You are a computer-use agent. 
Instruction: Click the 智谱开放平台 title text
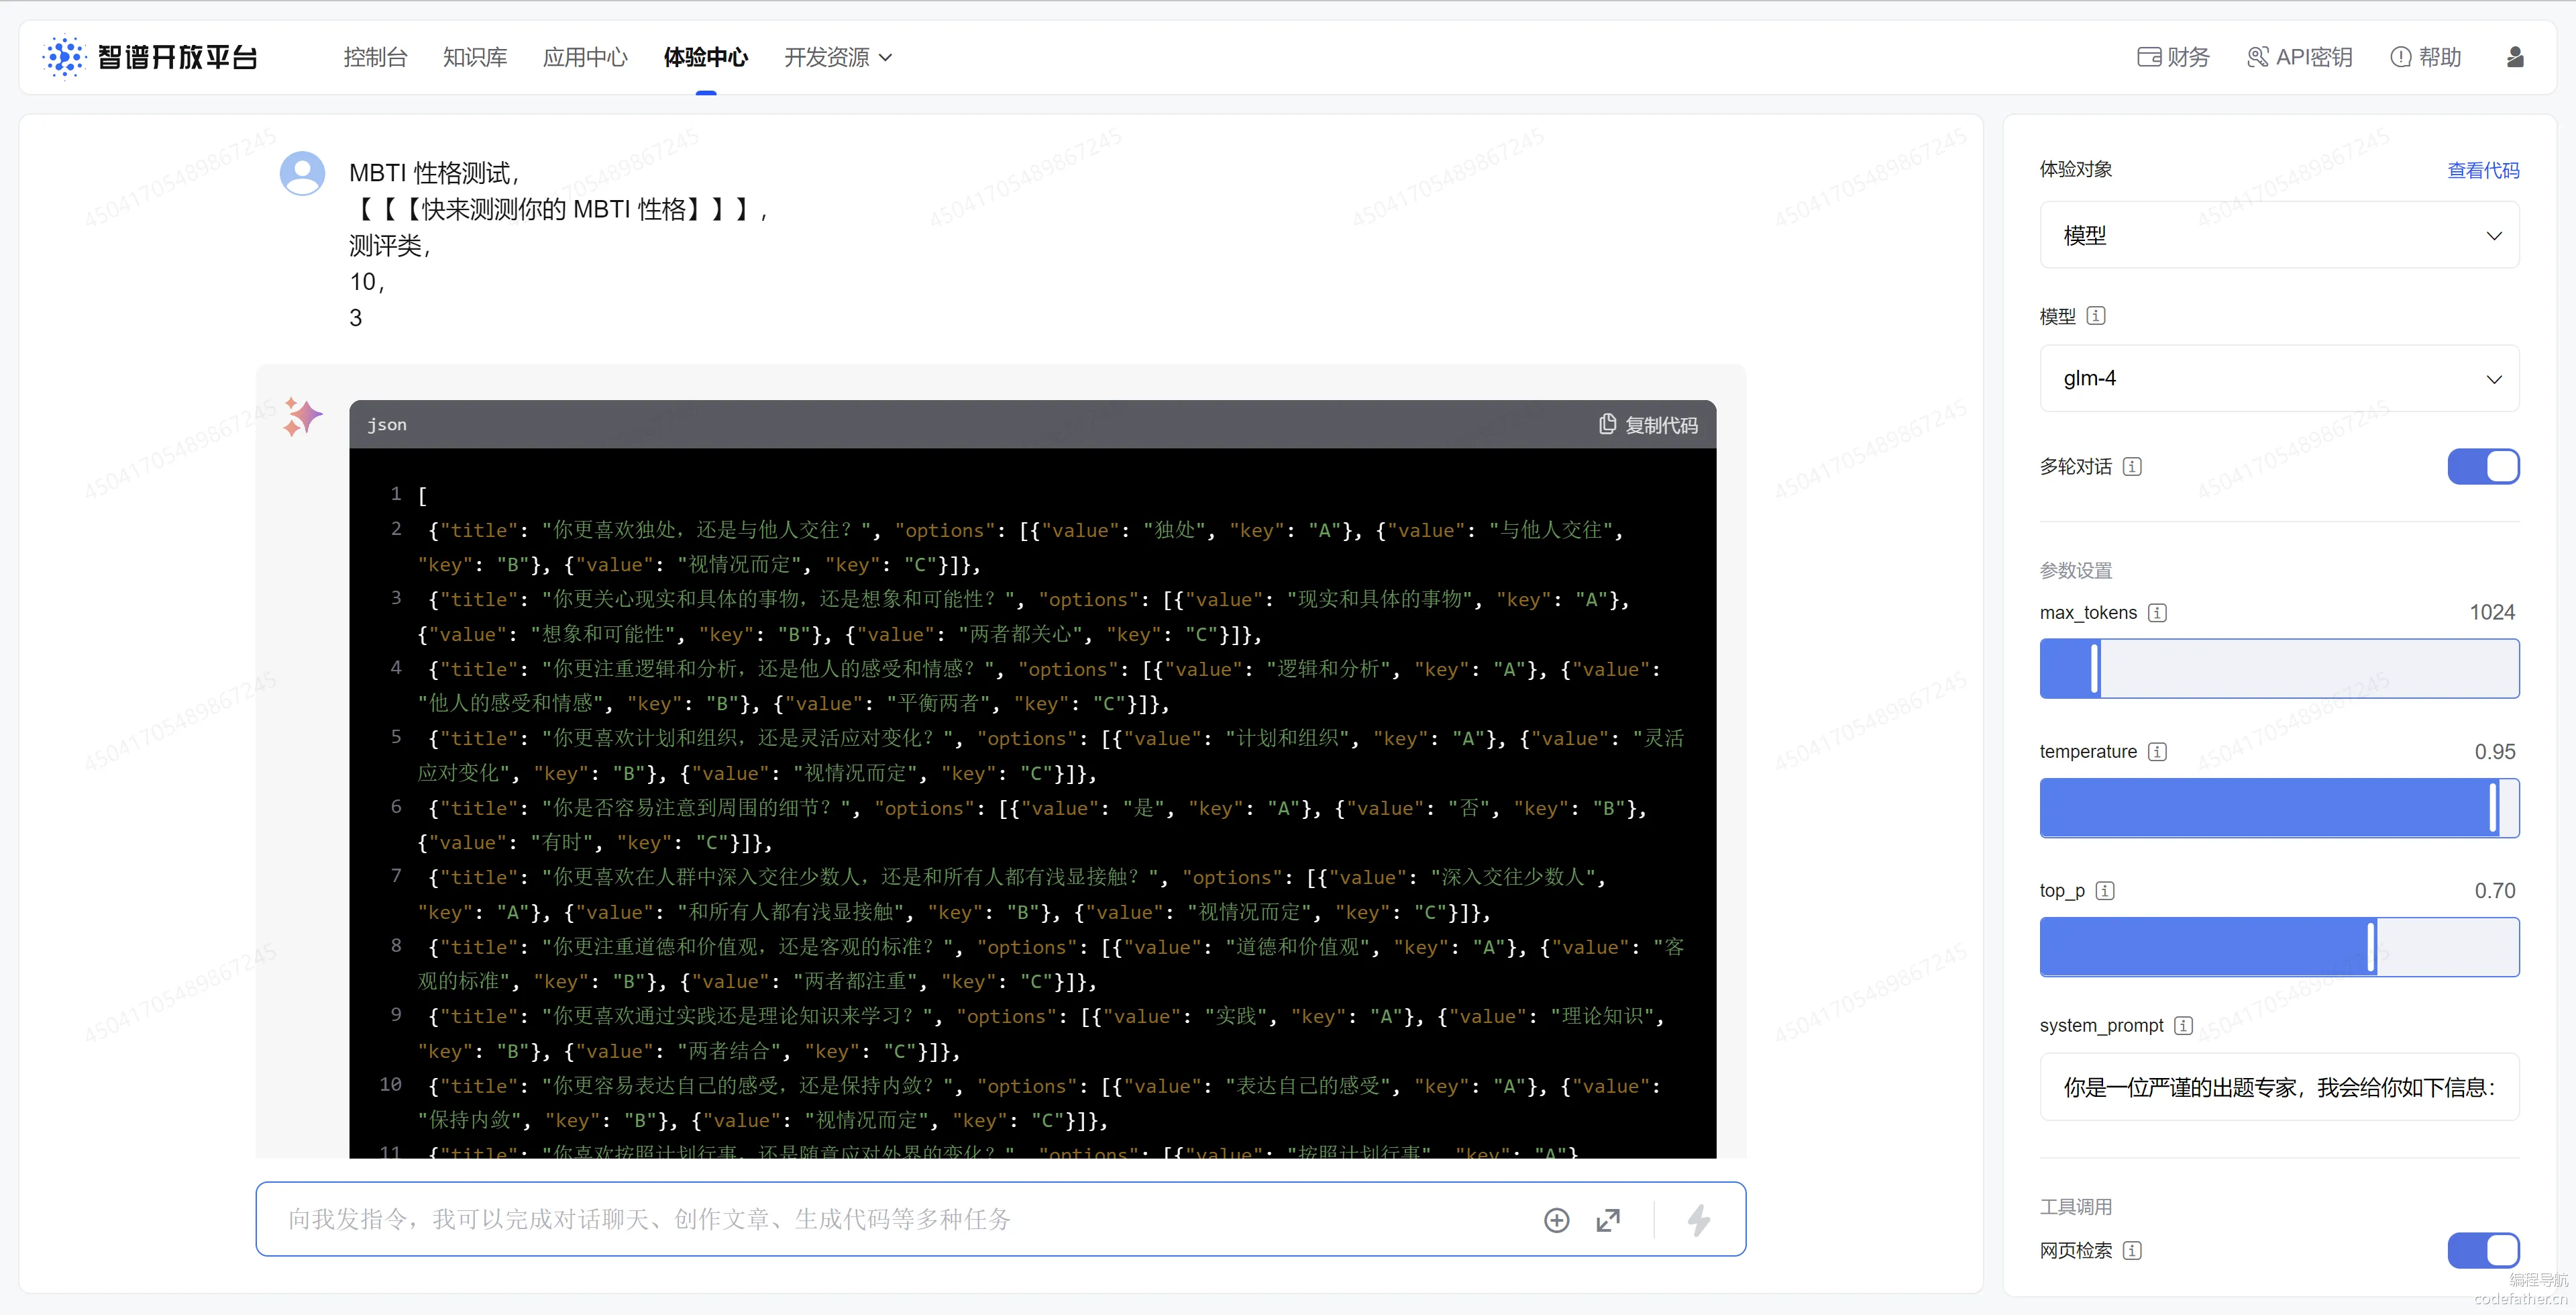pyautogui.click(x=178, y=57)
